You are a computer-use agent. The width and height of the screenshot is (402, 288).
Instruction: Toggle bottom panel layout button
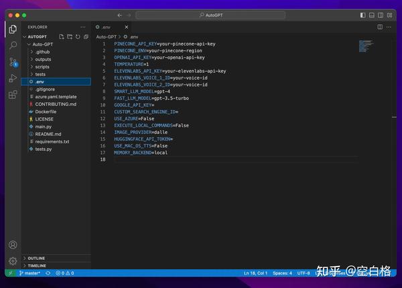click(372, 15)
